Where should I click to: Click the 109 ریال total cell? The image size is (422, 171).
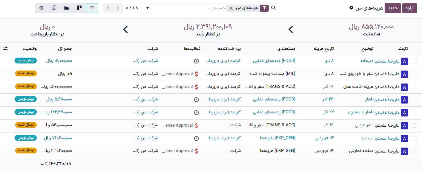pyautogui.click(x=65, y=74)
